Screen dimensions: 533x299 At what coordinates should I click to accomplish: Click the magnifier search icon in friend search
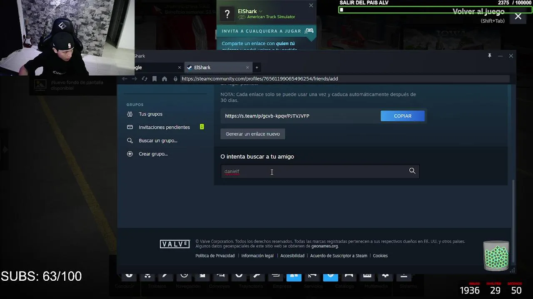tap(412, 171)
